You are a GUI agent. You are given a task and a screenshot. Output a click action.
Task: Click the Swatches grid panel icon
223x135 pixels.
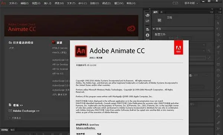(148, 21)
